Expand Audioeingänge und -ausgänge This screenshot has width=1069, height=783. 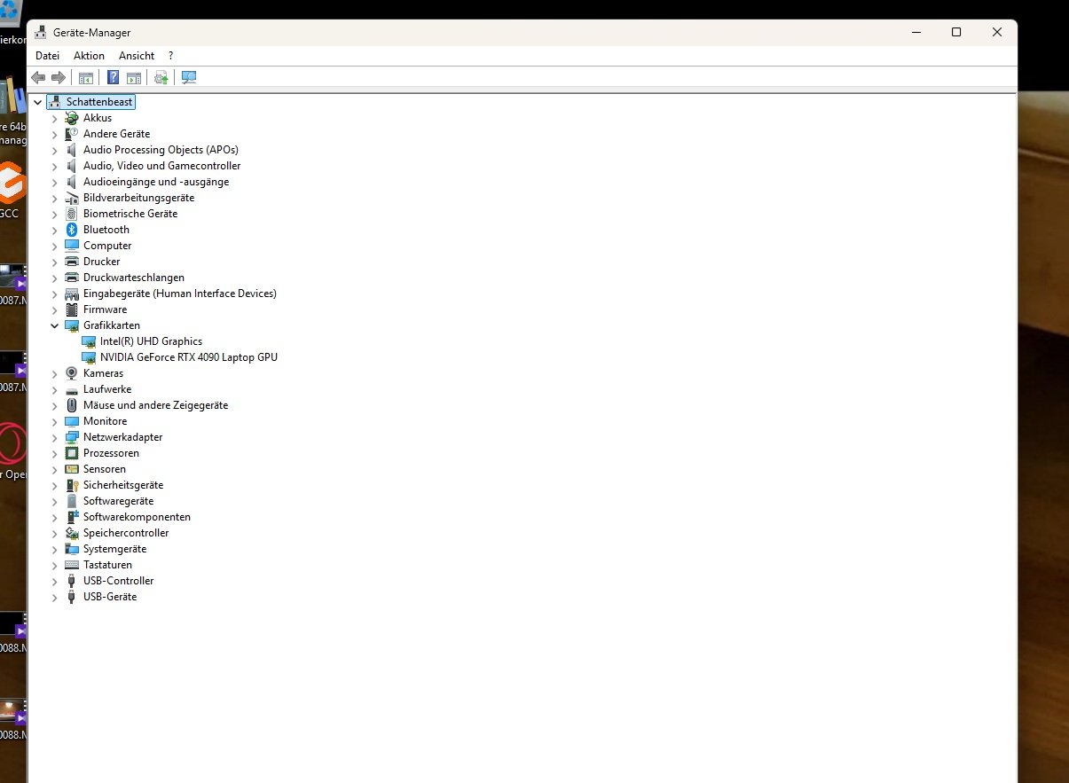pos(54,182)
